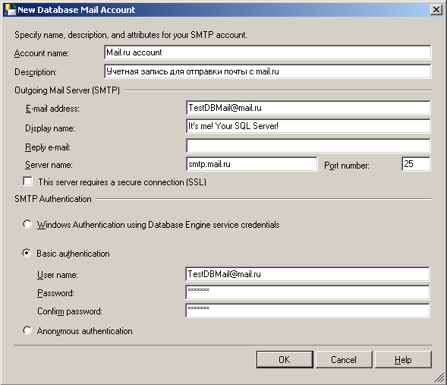
Task: Click the Display name field
Action: [x=308, y=126]
